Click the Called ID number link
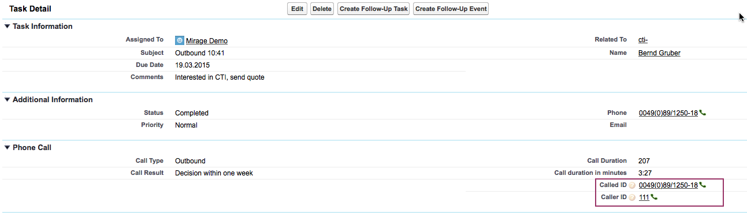 pyautogui.click(x=668, y=185)
